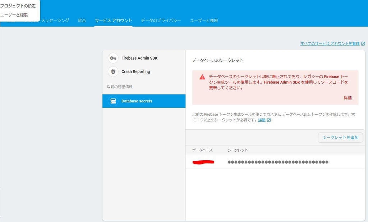This screenshot has width=368, height=222.
Task: Click the external-link icon beside すべてのサービス アカウントを管理
Action: point(363,44)
